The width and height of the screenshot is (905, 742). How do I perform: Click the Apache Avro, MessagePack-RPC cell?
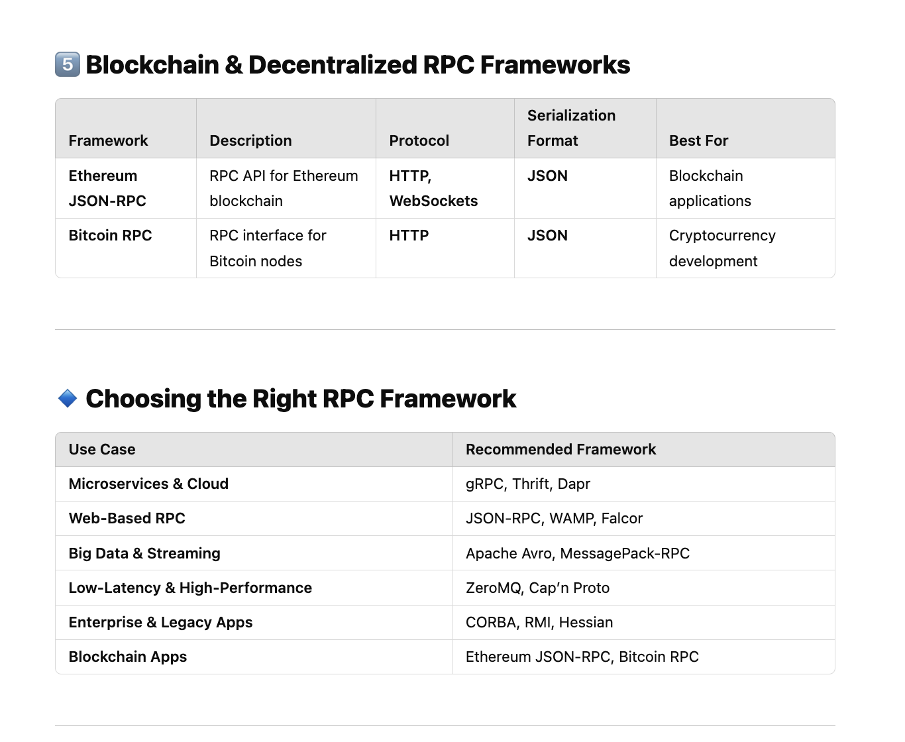pyautogui.click(x=577, y=553)
